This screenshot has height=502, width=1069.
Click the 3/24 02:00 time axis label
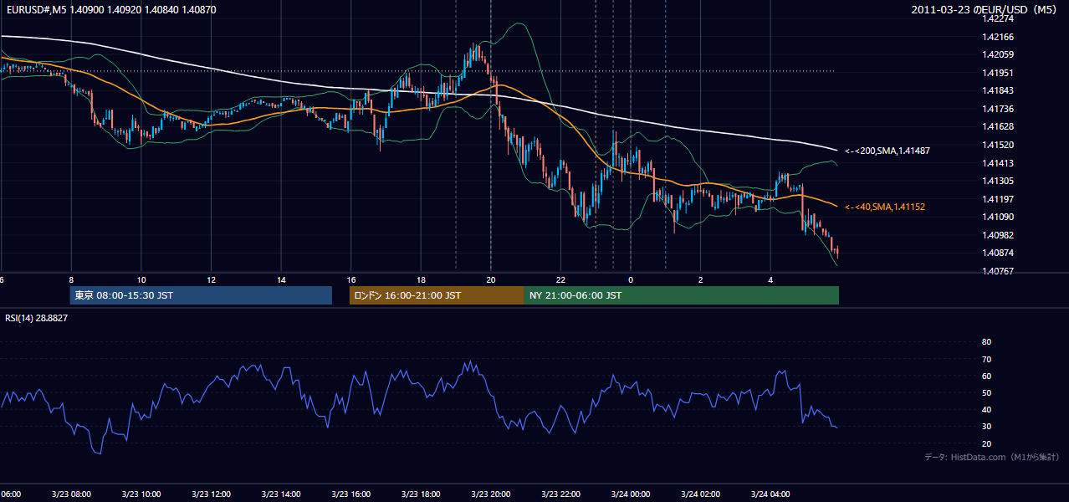700,494
